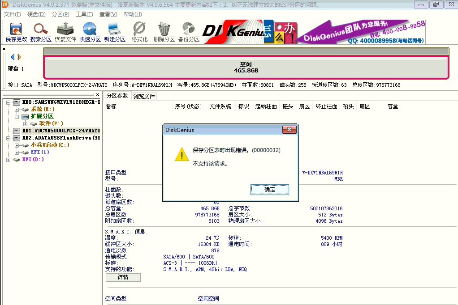
Task: Expand the 系统(E:) partition node
Action: point(18,109)
